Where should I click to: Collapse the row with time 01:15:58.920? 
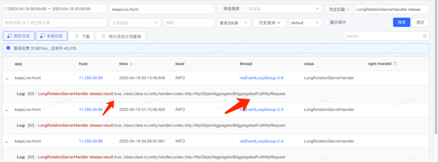[6, 111]
